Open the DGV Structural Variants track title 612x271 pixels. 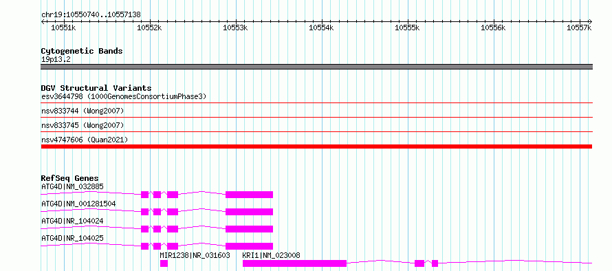point(96,88)
